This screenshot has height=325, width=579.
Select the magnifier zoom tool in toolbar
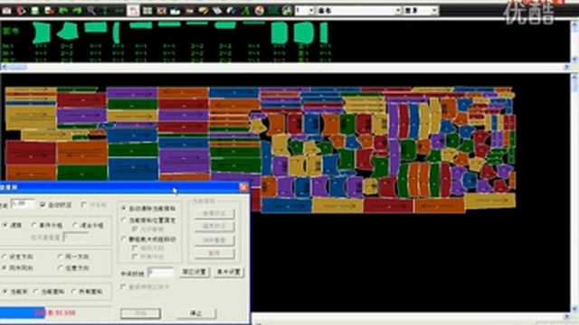click(91, 11)
